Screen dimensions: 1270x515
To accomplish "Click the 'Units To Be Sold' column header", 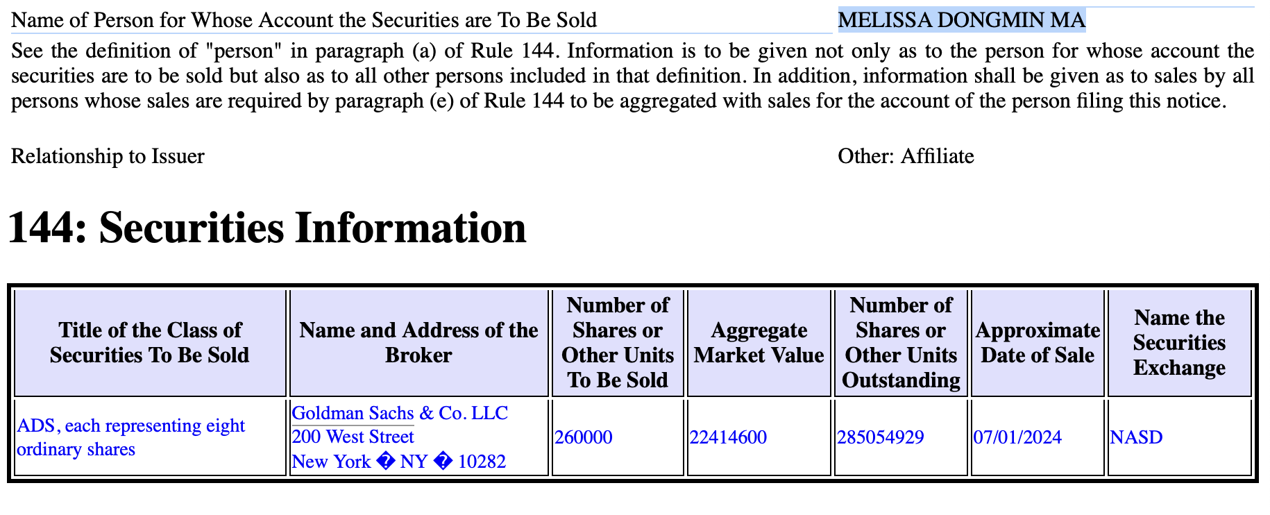I will [618, 343].
